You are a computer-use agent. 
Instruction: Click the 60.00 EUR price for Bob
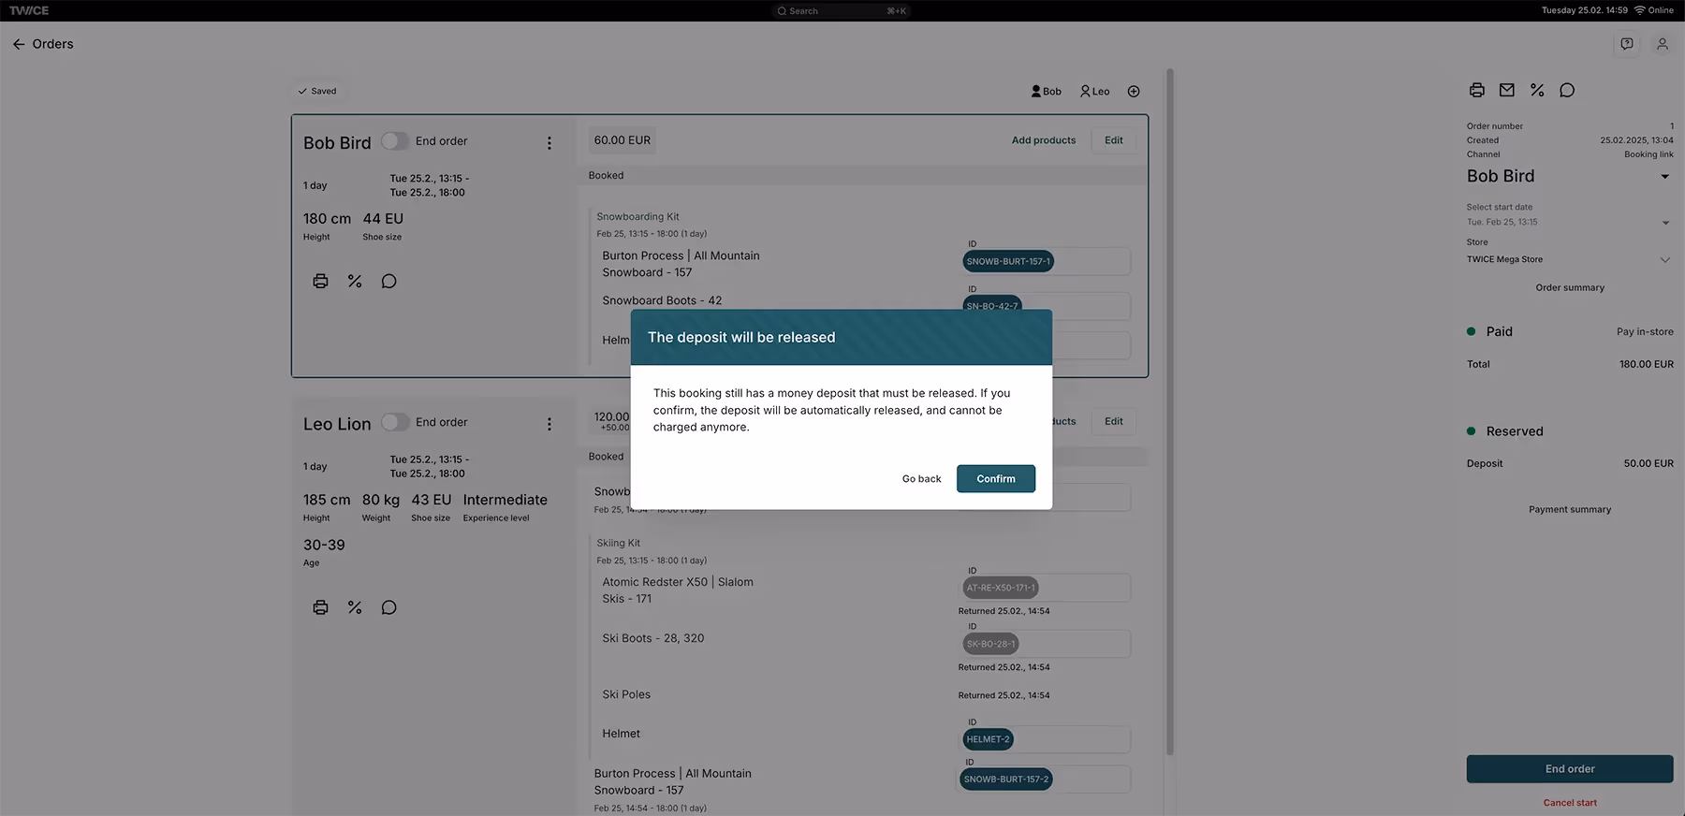(x=622, y=140)
